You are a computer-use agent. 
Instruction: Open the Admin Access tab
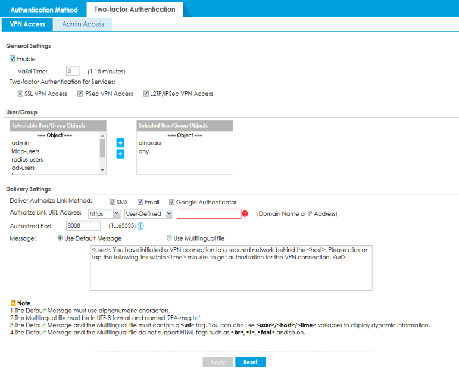pos(83,24)
